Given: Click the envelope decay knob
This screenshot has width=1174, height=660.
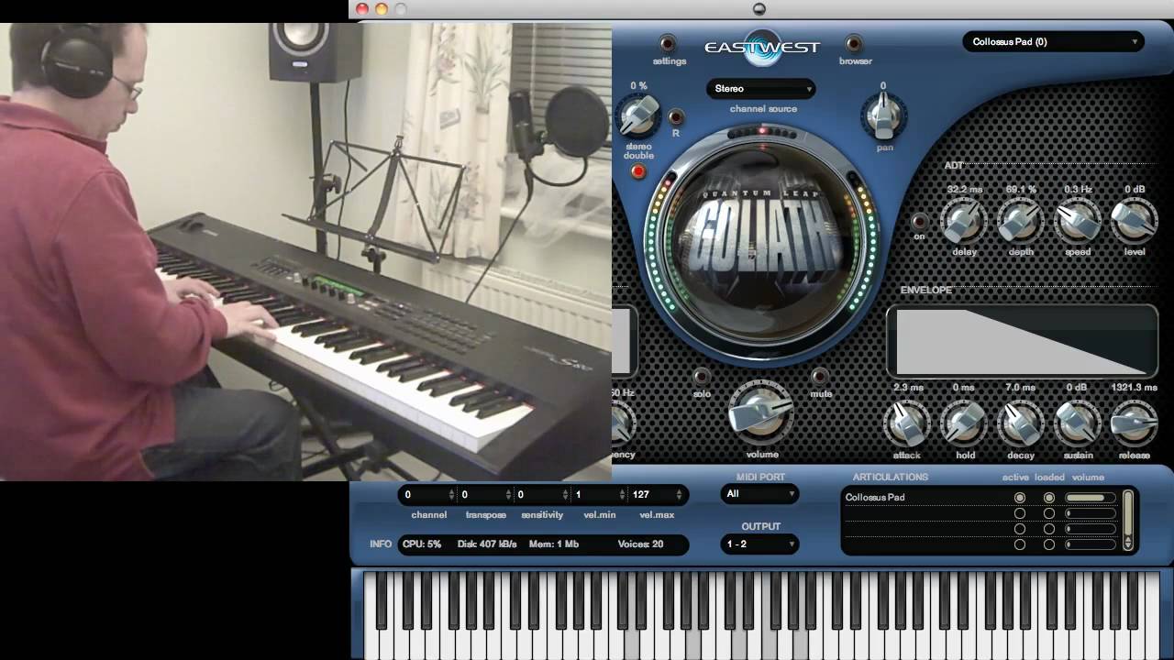Looking at the screenshot, I should [1020, 423].
